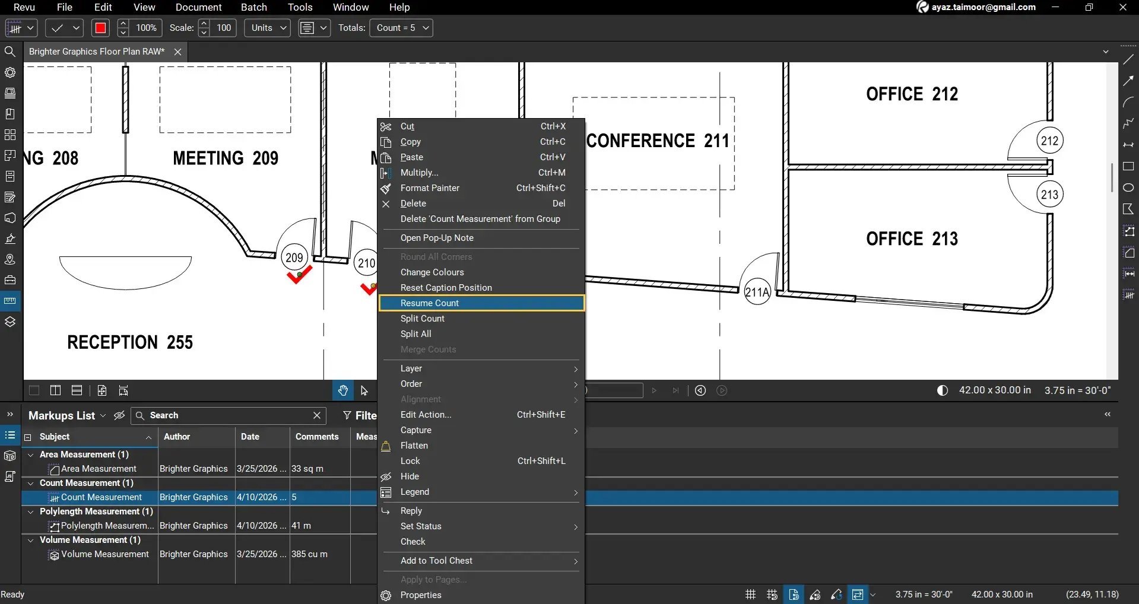The image size is (1139, 604).
Task: Open the Layers panel icon at sidebar bottom
Action: (x=10, y=322)
